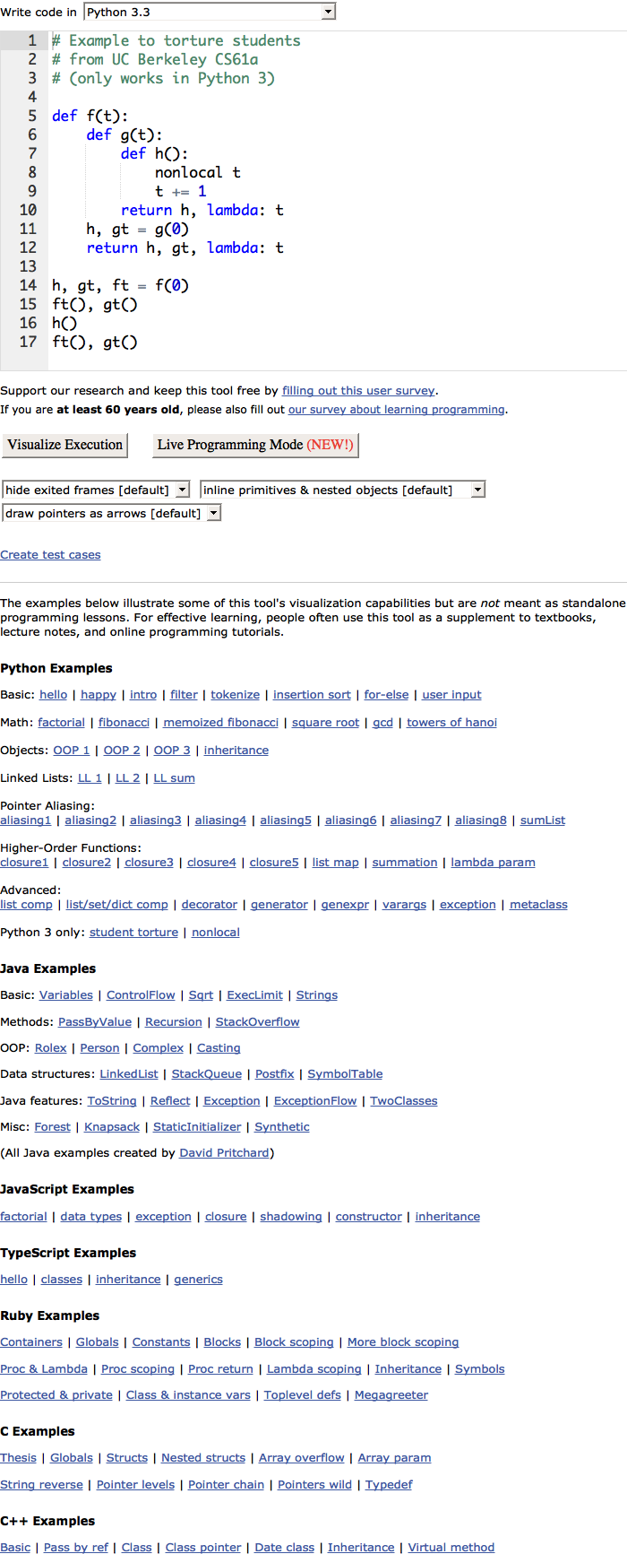Click the Visualize Execution button
The width and height of the screenshot is (627, 1554).
click(64, 445)
